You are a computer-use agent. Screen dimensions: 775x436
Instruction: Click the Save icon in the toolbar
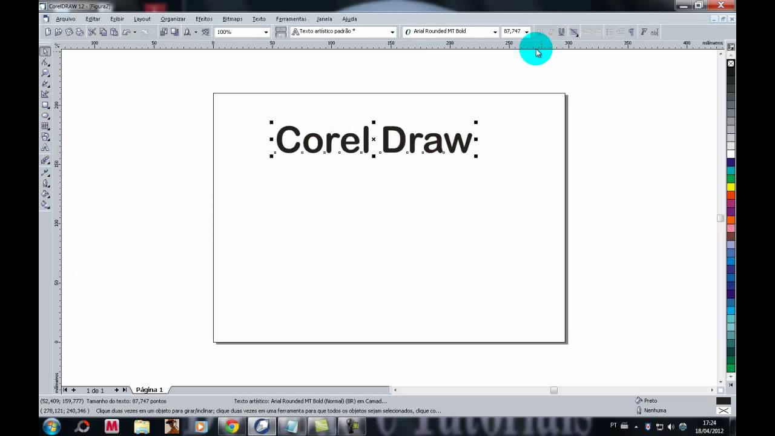70,31
